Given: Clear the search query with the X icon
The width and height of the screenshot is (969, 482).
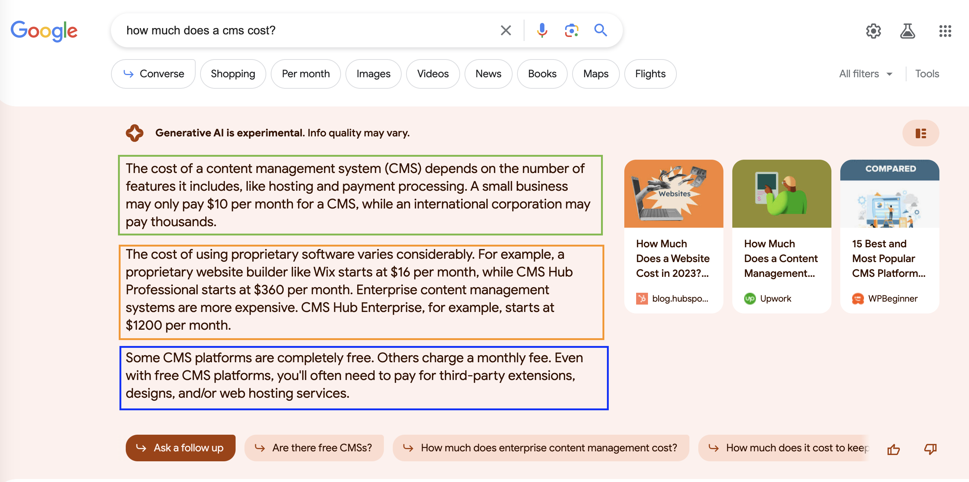Looking at the screenshot, I should click(506, 30).
